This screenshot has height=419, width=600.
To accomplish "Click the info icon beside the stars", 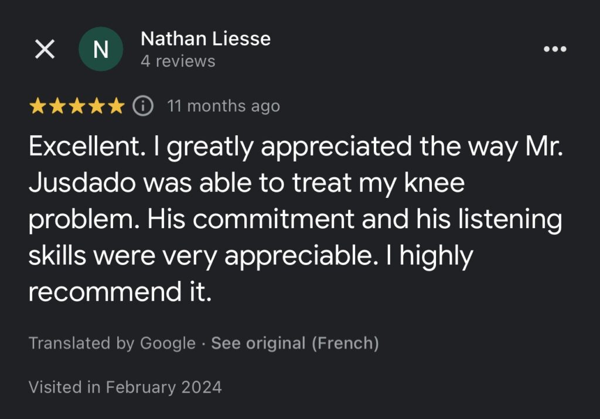I will (143, 105).
